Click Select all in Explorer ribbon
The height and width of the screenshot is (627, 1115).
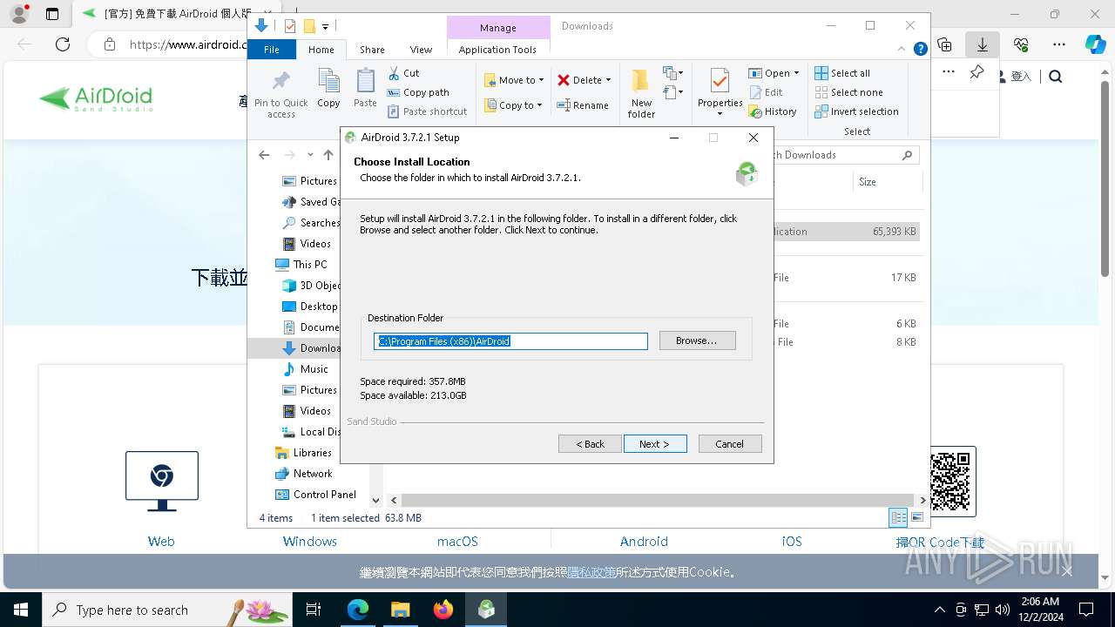tap(842, 73)
